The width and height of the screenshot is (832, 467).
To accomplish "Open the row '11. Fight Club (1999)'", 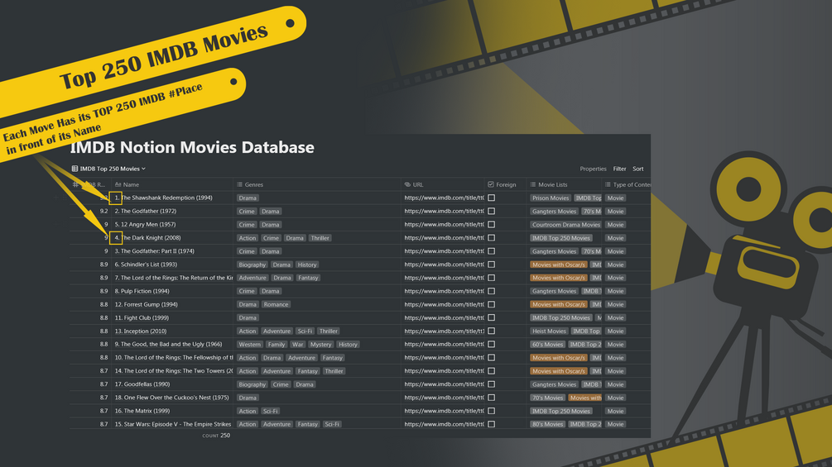I will [x=142, y=317].
